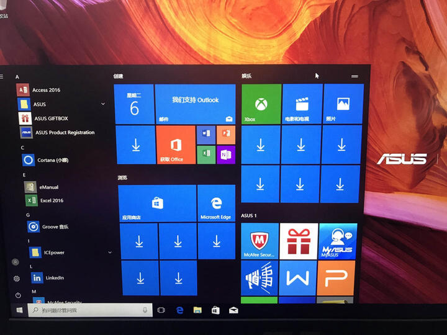Open Task View on the taskbar
The image size is (447, 335).
161,310
